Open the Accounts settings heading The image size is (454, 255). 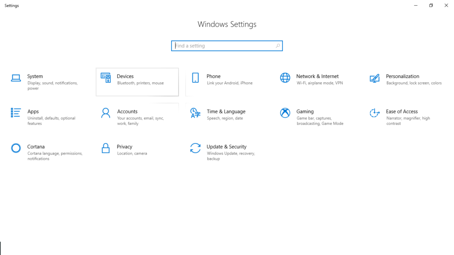tap(127, 112)
